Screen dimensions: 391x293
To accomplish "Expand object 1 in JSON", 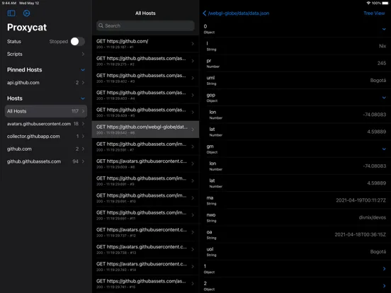I will pyautogui.click(x=384, y=269).
